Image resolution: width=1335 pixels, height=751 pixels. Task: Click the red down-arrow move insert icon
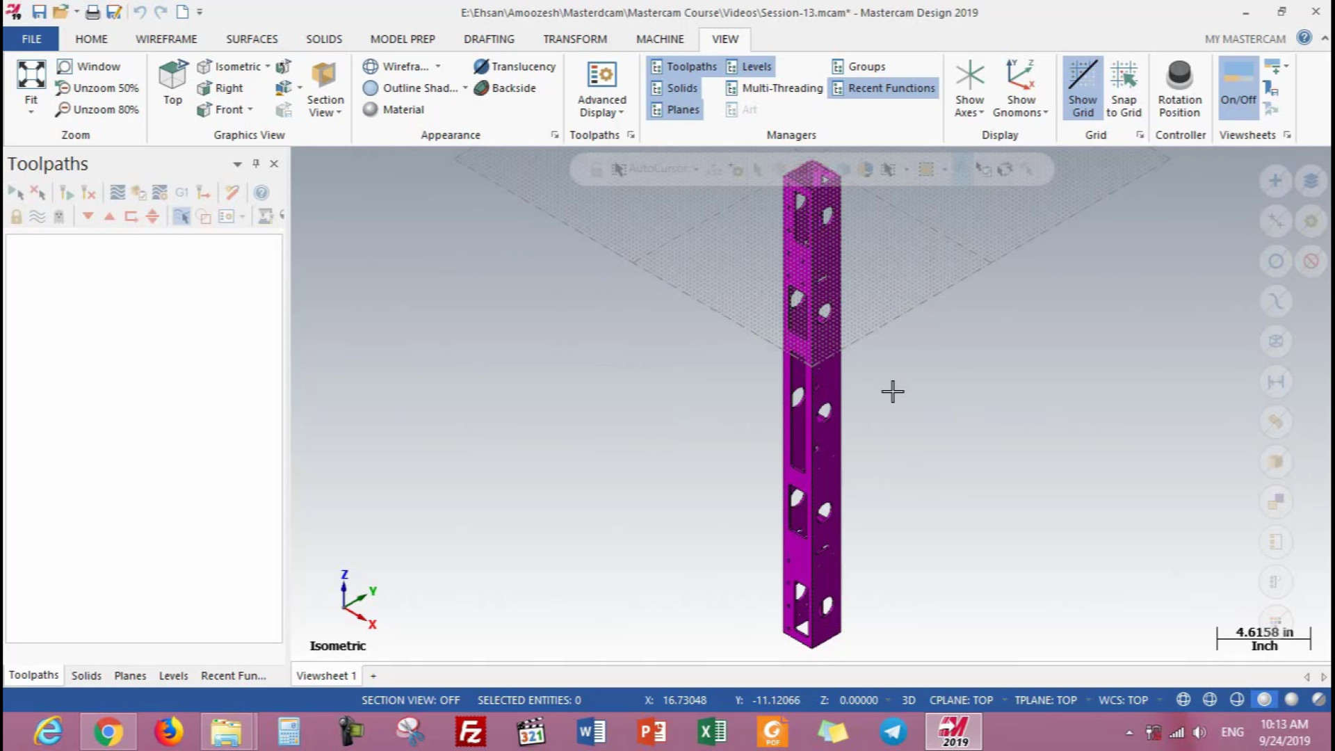pyautogui.click(x=88, y=216)
